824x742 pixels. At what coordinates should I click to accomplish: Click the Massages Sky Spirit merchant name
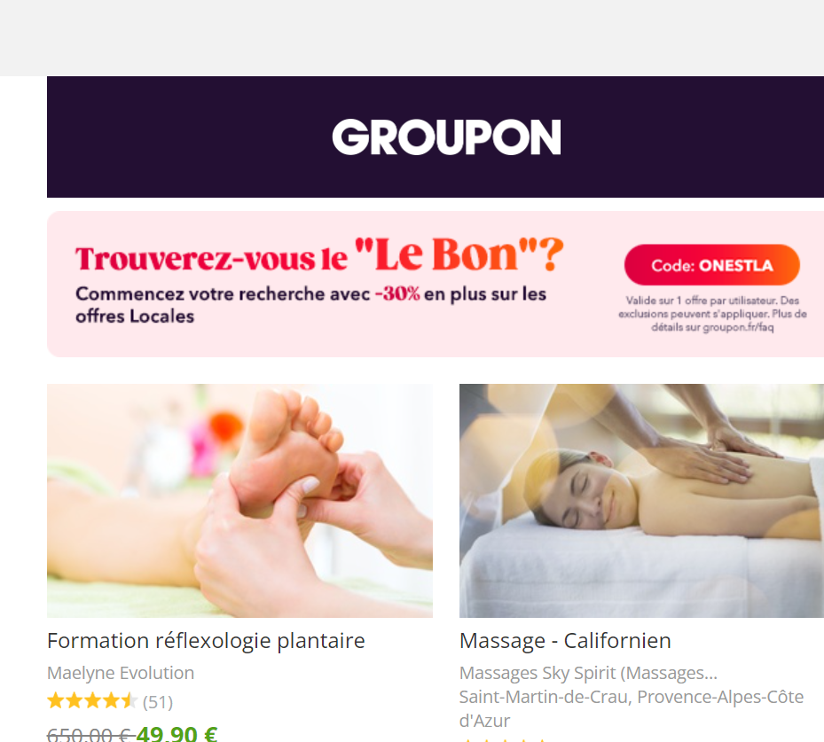pos(588,673)
